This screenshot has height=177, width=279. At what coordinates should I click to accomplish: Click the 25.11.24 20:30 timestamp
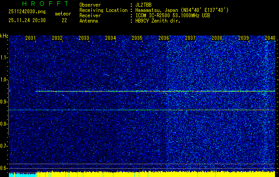[x=28, y=20]
